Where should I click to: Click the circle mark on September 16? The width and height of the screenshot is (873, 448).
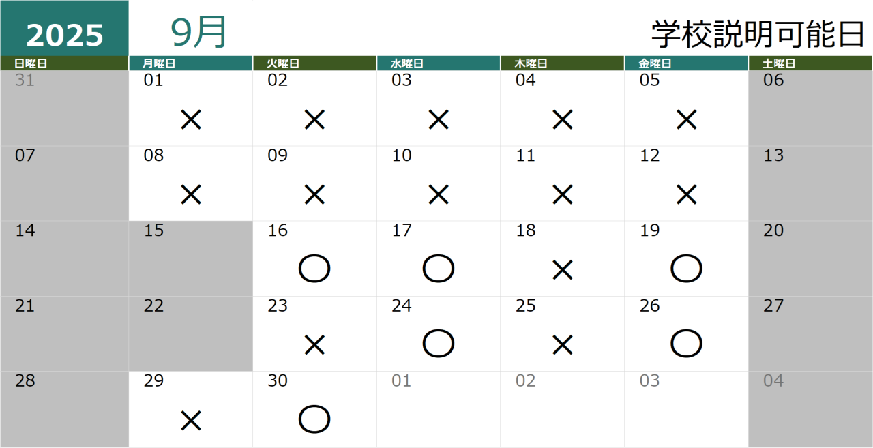click(314, 269)
